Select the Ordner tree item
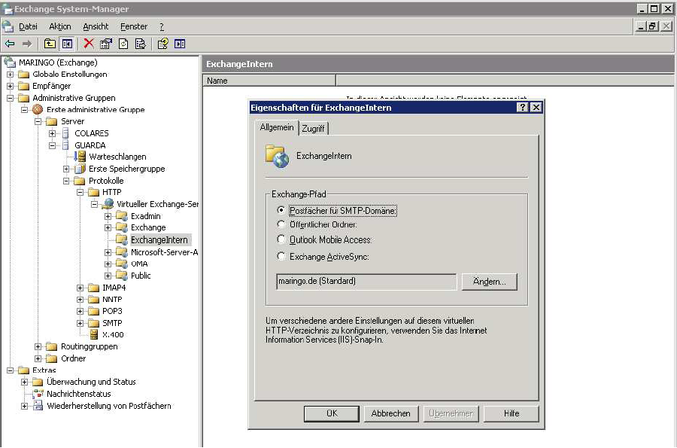Image resolution: width=677 pixels, height=448 pixels. click(74, 358)
